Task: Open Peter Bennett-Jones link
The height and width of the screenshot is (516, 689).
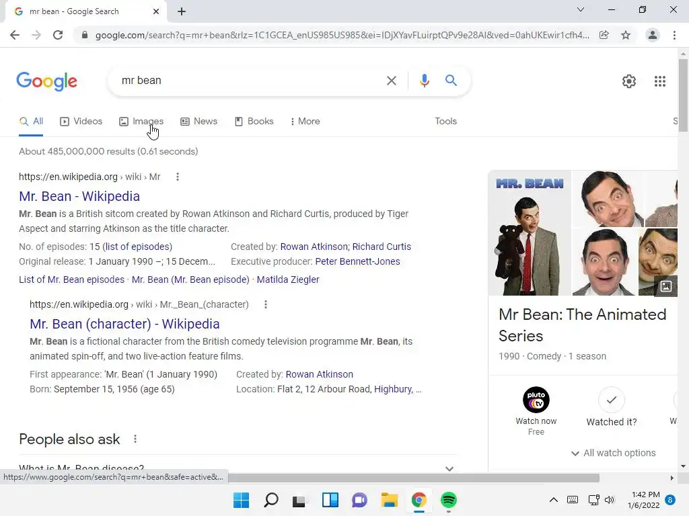Action: 358,261
